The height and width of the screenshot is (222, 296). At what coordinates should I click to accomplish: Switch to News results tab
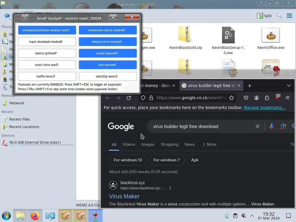[x=190, y=145]
